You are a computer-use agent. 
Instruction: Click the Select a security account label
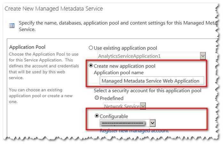[x=148, y=91]
